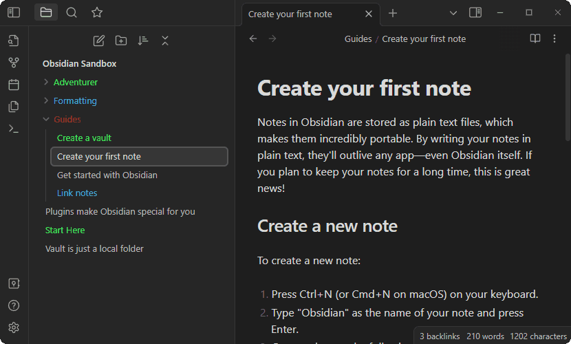Viewport: 571px width, 344px height.
Task: Add a new tab
Action: tap(393, 14)
